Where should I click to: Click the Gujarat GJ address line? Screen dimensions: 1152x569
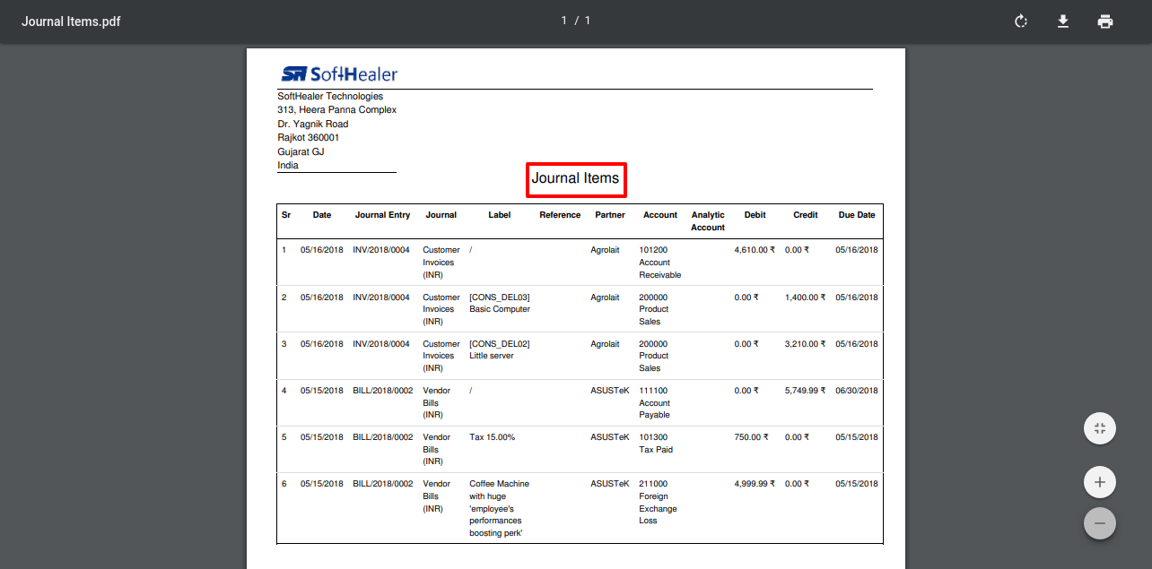(x=301, y=151)
